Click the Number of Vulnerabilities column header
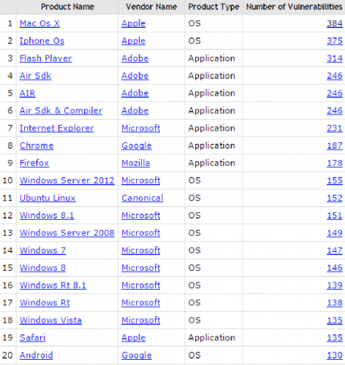Viewport: 345px width, 365px height. [x=294, y=7]
